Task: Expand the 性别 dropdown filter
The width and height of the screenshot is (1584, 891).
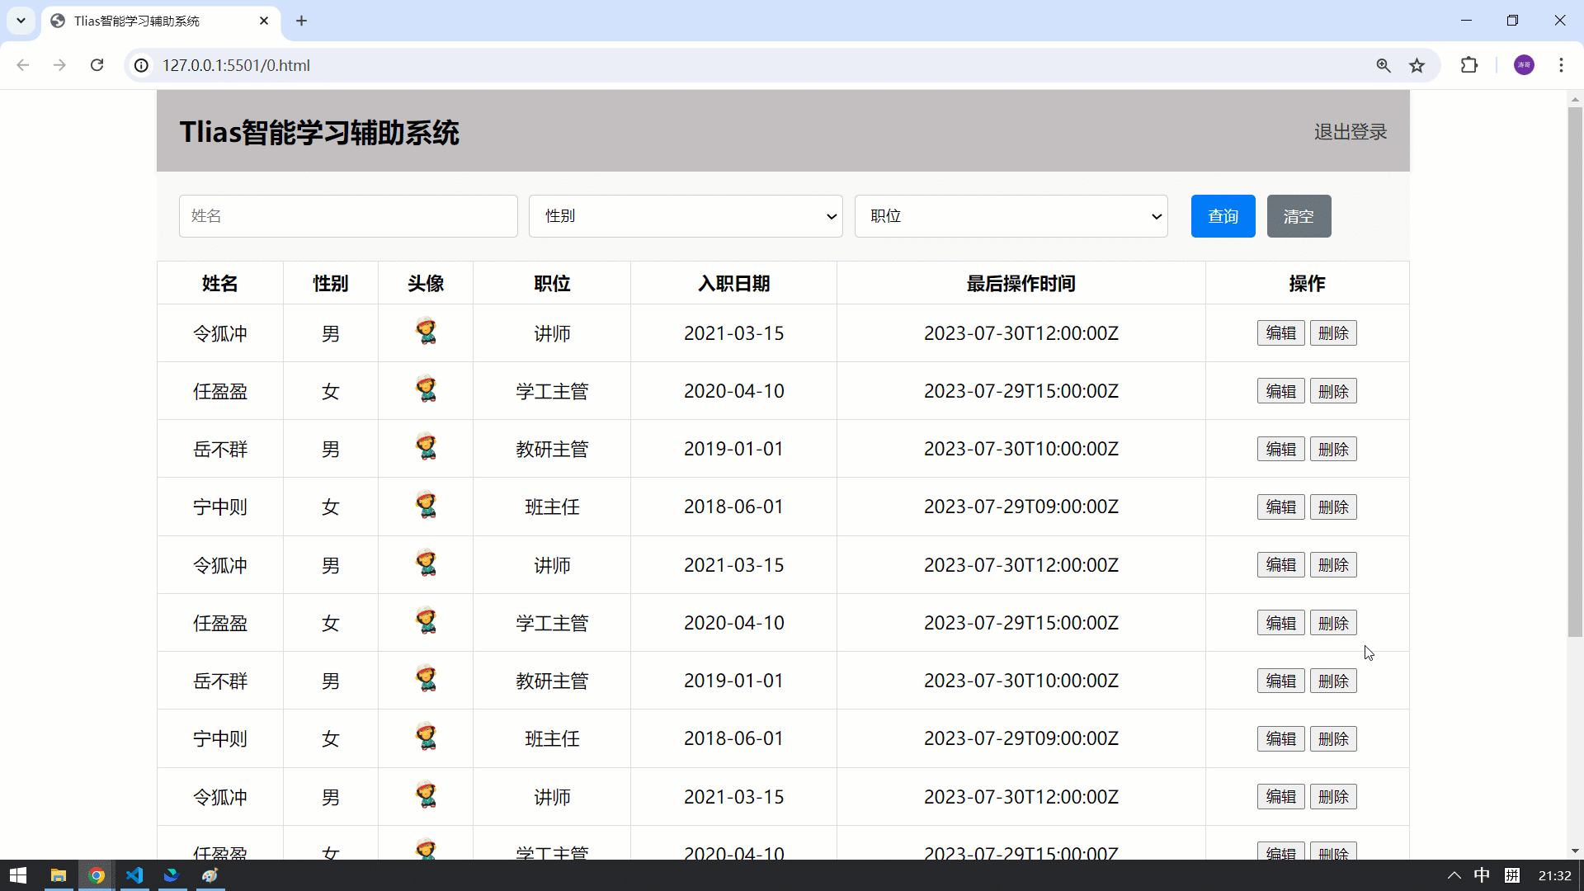Action: coord(685,216)
